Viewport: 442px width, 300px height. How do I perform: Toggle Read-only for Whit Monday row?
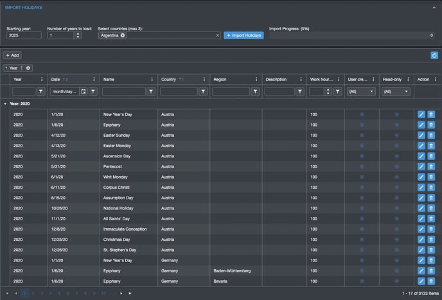pyautogui.click(x=396, y=177)
